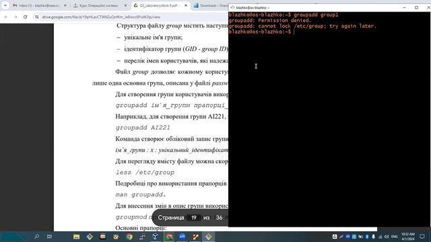This screenshot has width=431, height=242.
Task: Select the OS_LaboratoryWork-5.pdf tab
Action: (x=160, y=5)
